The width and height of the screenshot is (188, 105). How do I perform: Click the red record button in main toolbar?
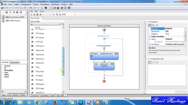pyautogui.click(x=31, y=8)
